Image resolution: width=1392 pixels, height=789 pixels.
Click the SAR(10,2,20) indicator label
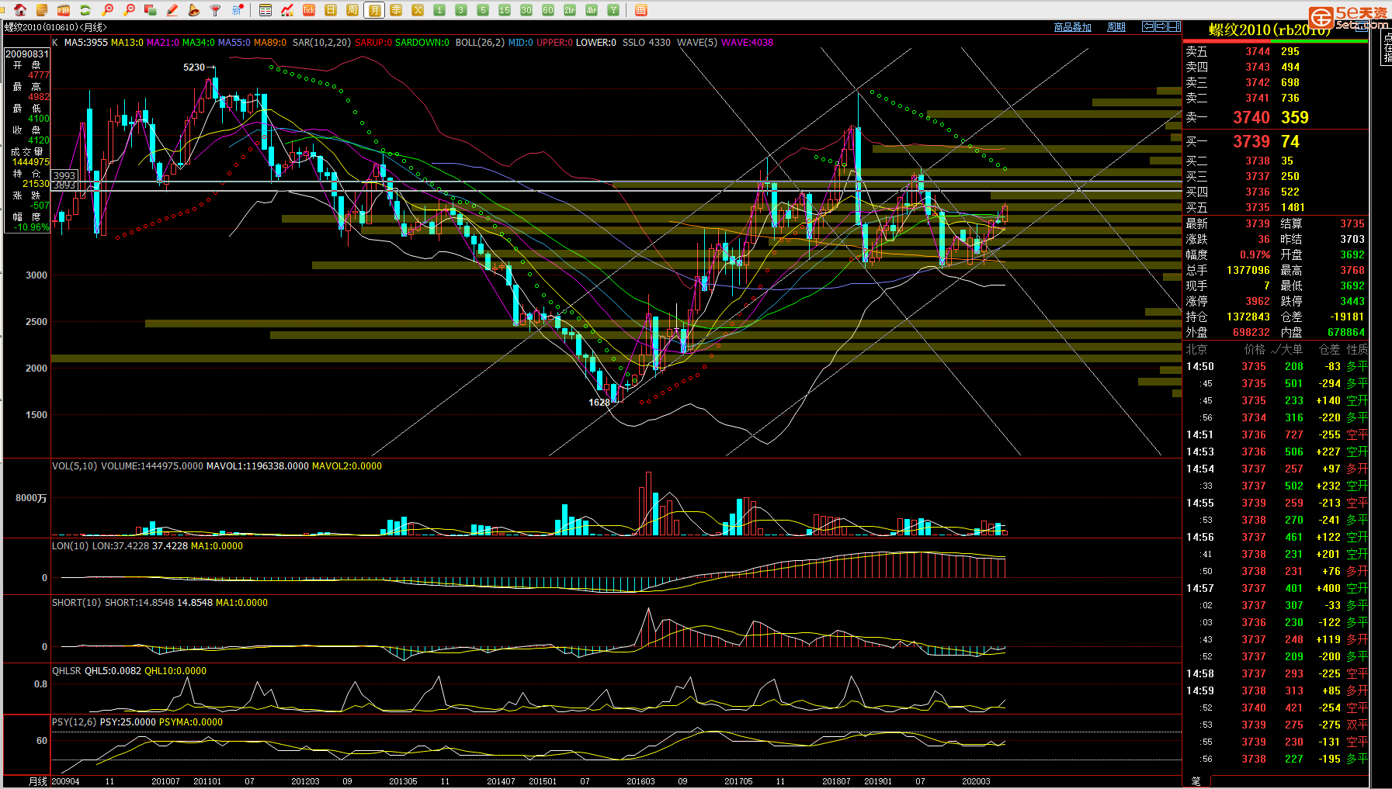[321, 43]
